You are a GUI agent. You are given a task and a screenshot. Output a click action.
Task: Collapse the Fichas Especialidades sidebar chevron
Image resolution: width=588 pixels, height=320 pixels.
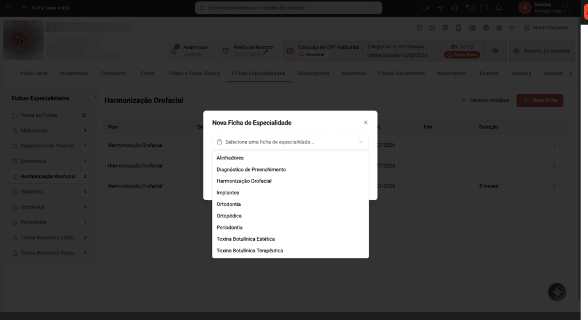(96, 97)
